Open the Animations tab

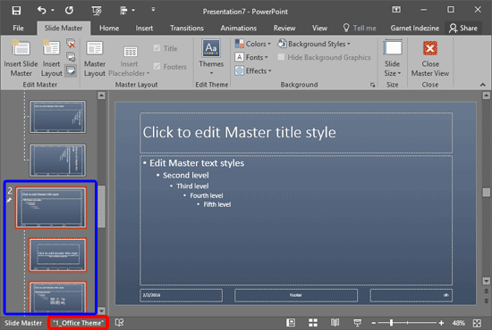(239, 29)
